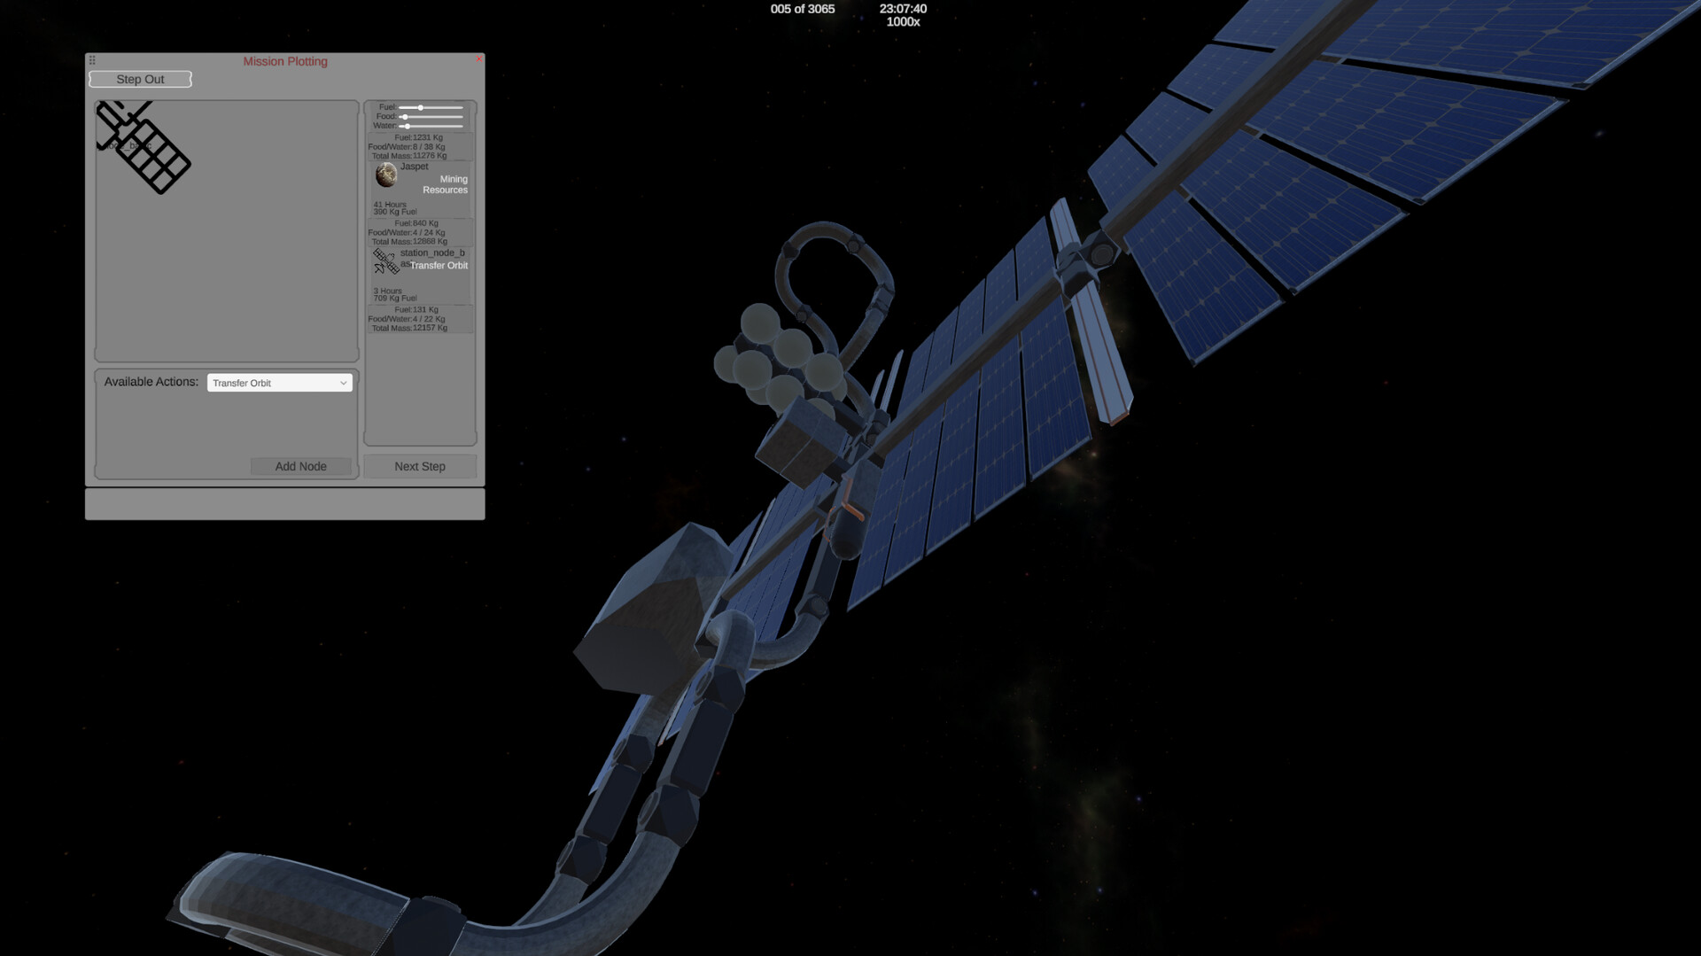Click the Water slider handle
This screenshot has width=1701, height=956.
click(x=408, y=126)
